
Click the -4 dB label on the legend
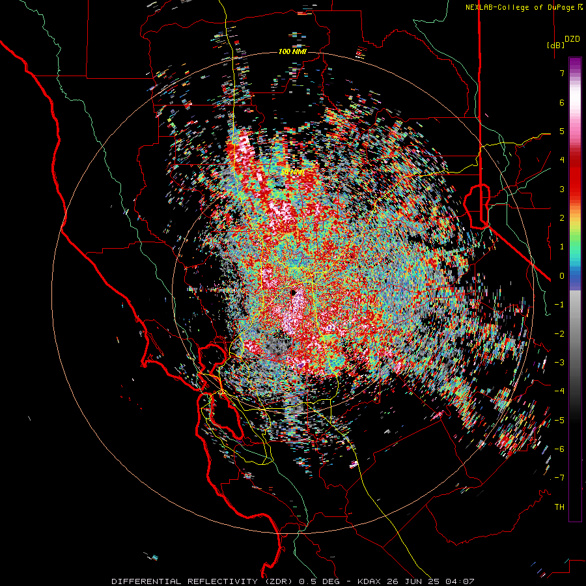(x=559, y=391)
